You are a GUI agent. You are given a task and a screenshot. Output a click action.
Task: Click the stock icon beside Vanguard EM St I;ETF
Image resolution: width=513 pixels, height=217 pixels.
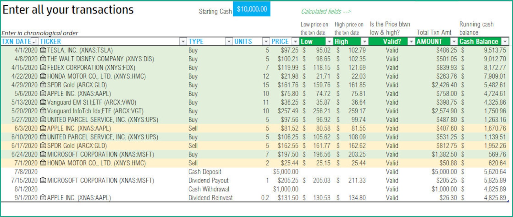coord(43,102)
